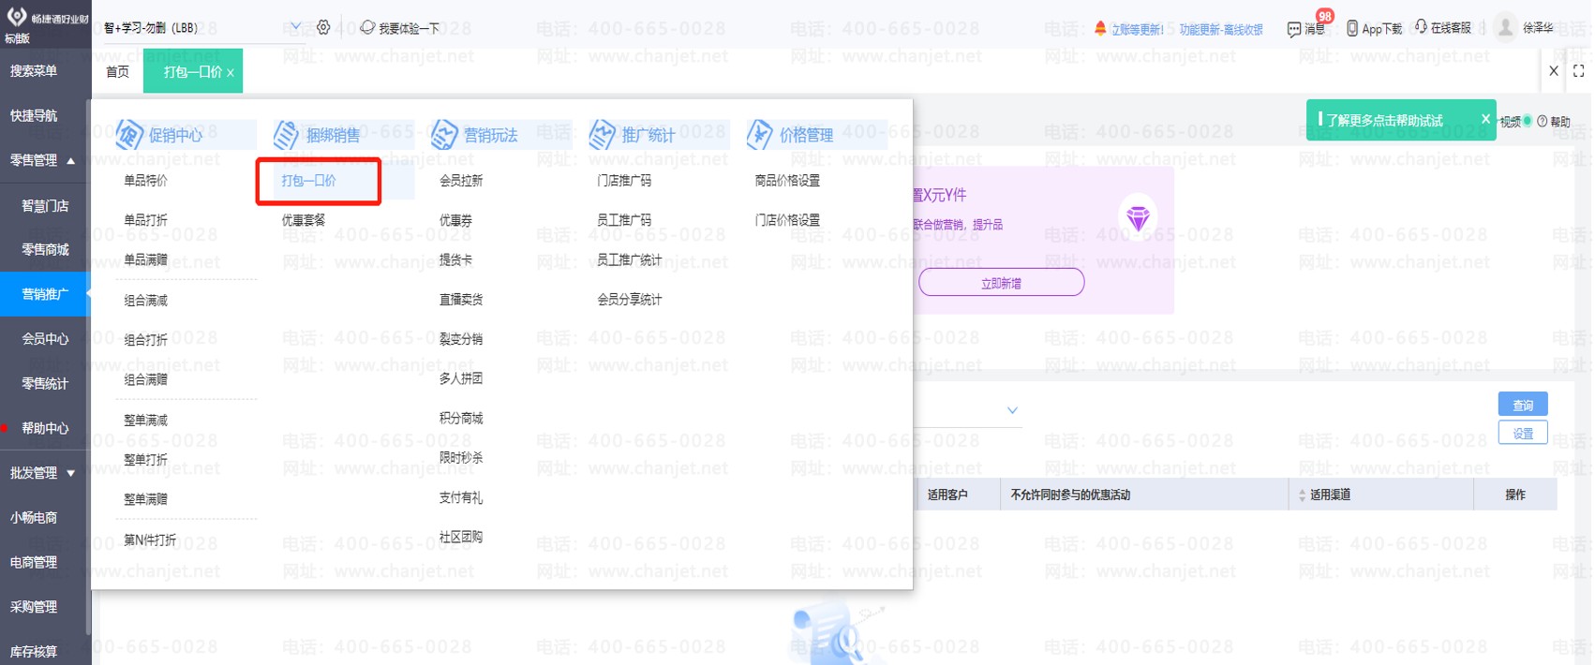The height and width of the screenshot is (665, 1595).
Task: Click the 视频 link
Action: pyautogui.click(x=1510, y=122)
